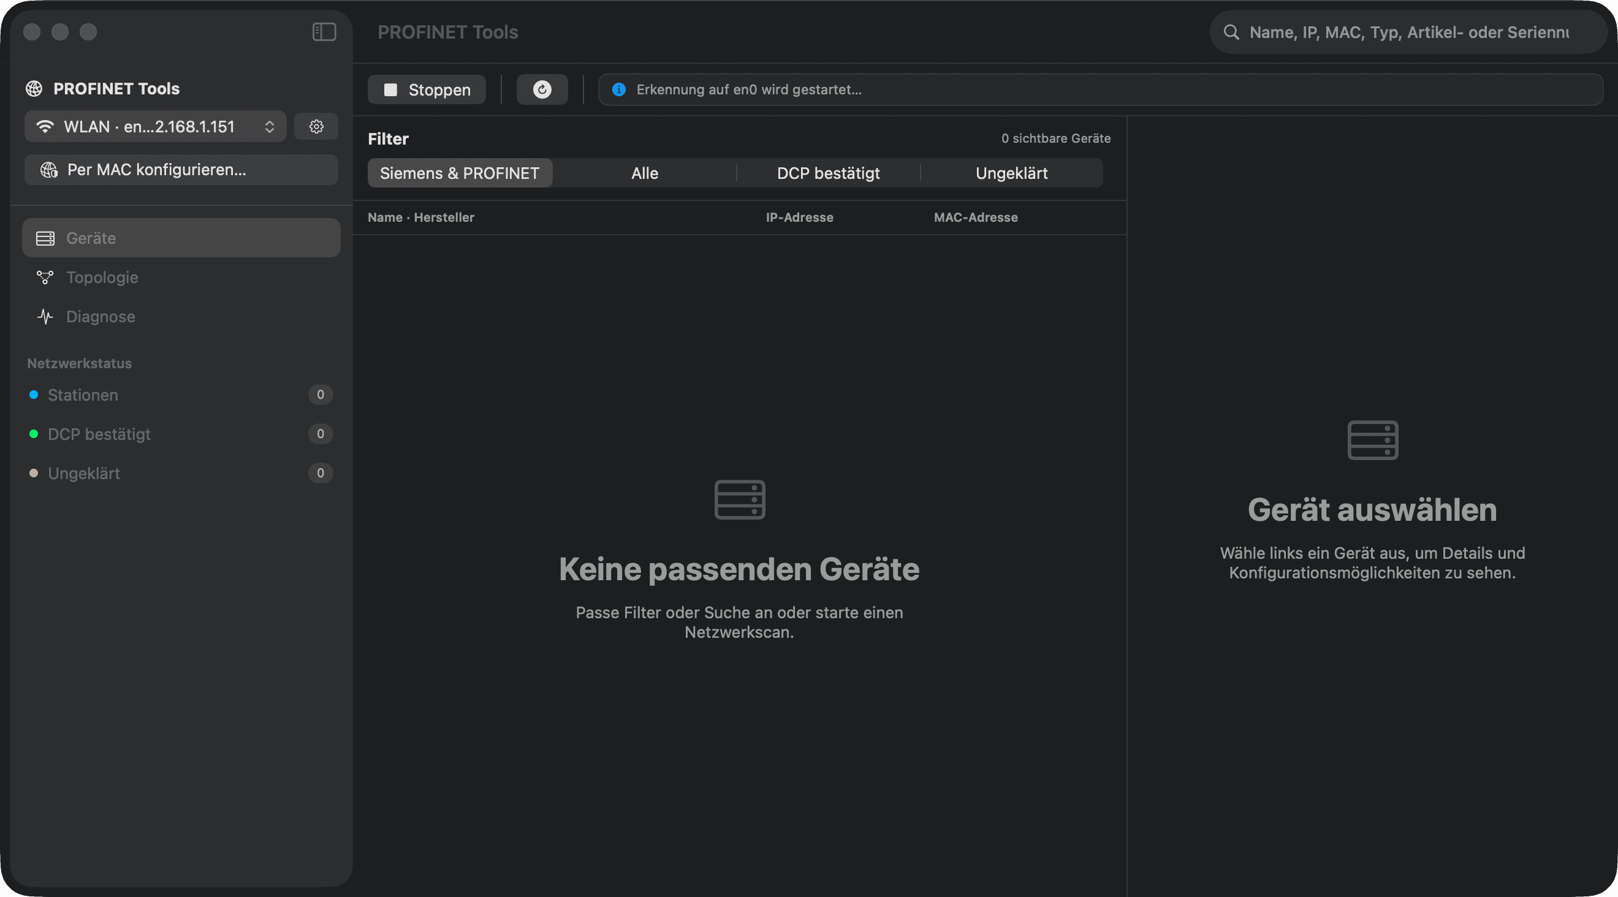
Task: Open the Geräte sidebar section
Action: coord(181,238)
